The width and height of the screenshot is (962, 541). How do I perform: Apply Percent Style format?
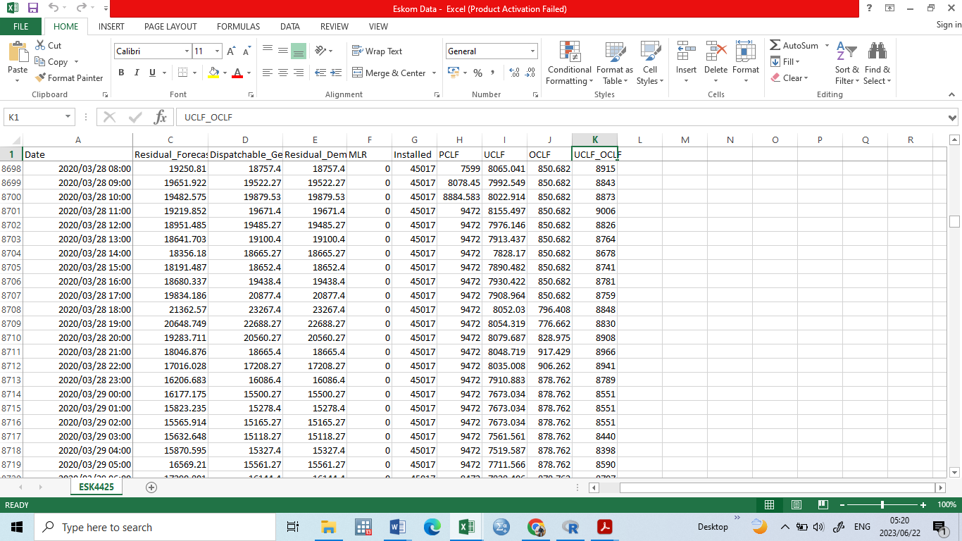pos(477,73)
